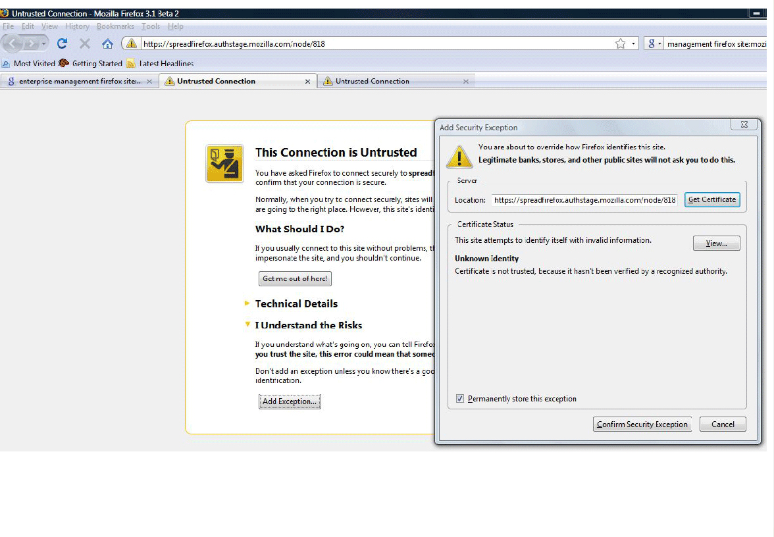Viewport: 774px width, 537px height.
Task: Switch to enterprise management firefox tab
Action: coord(80,81)
